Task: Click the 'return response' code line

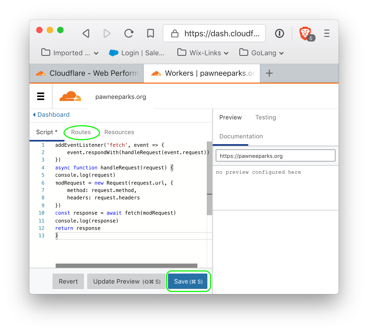Action: pos(78,228)
